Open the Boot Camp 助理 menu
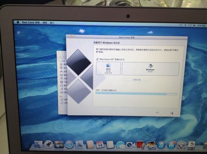 tap(31, 22)
